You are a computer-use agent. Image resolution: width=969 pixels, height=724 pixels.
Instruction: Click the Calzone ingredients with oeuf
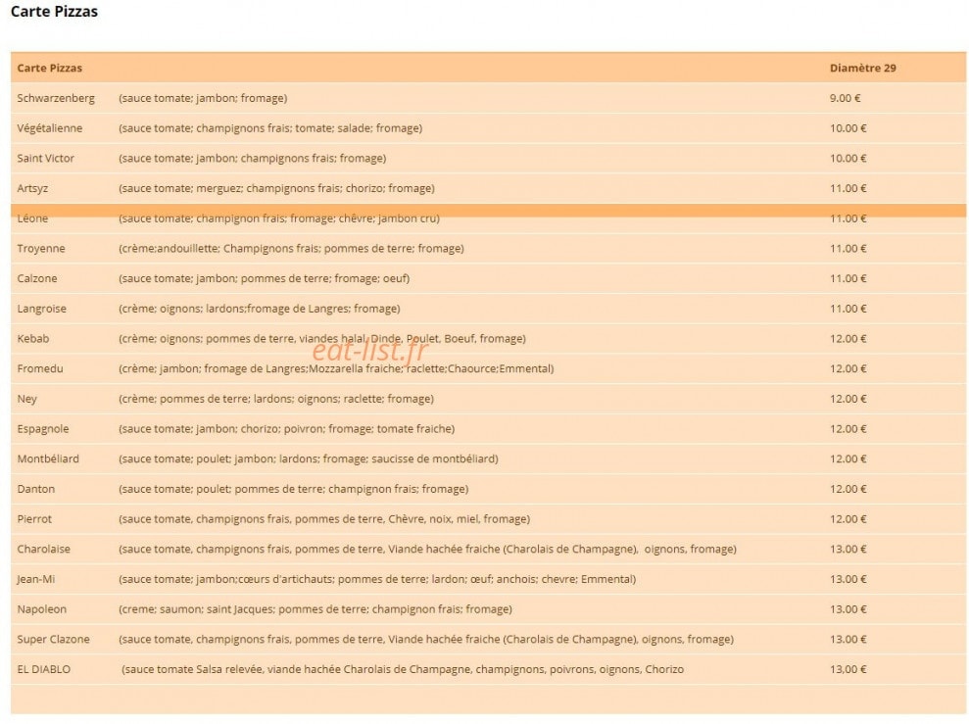pyautogui.click(x=264, y=278)
